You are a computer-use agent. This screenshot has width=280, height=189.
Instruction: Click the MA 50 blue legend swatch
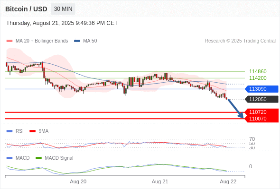coord(77,41)
